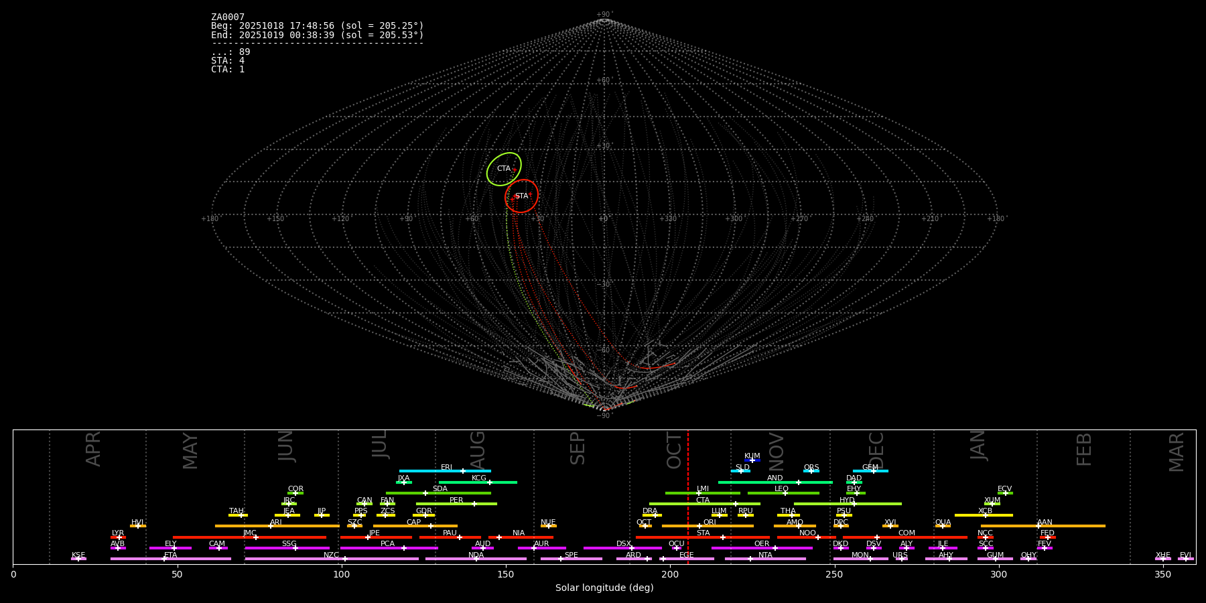Click the QUA shower bar in the timeline
The width and height of the screenshot is (1206, 603).
(x=943, y=526)
